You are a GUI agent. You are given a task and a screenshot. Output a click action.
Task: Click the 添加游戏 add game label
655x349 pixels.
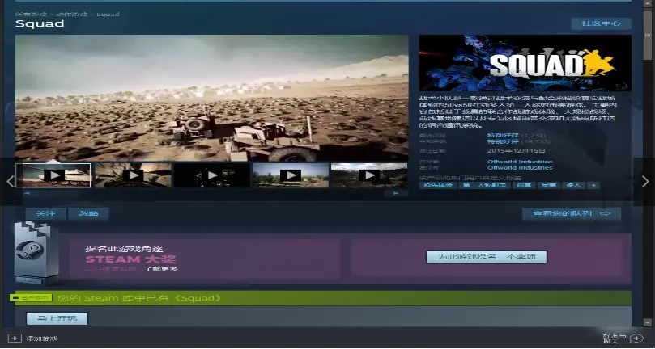(x=42, y=338)
